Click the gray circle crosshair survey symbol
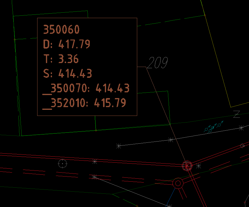The width and height of the screenshot is (249, 207). [x=63, y=164]
